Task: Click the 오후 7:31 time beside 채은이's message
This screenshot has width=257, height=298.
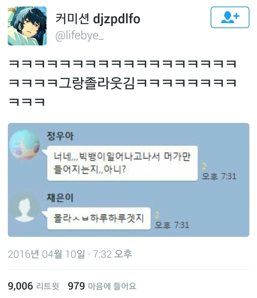Action: click(172, 225)
